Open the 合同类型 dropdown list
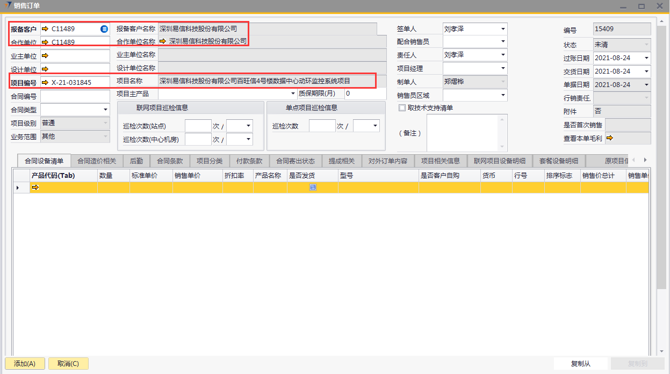Screen dimensions: 670x374 [105, 110]
